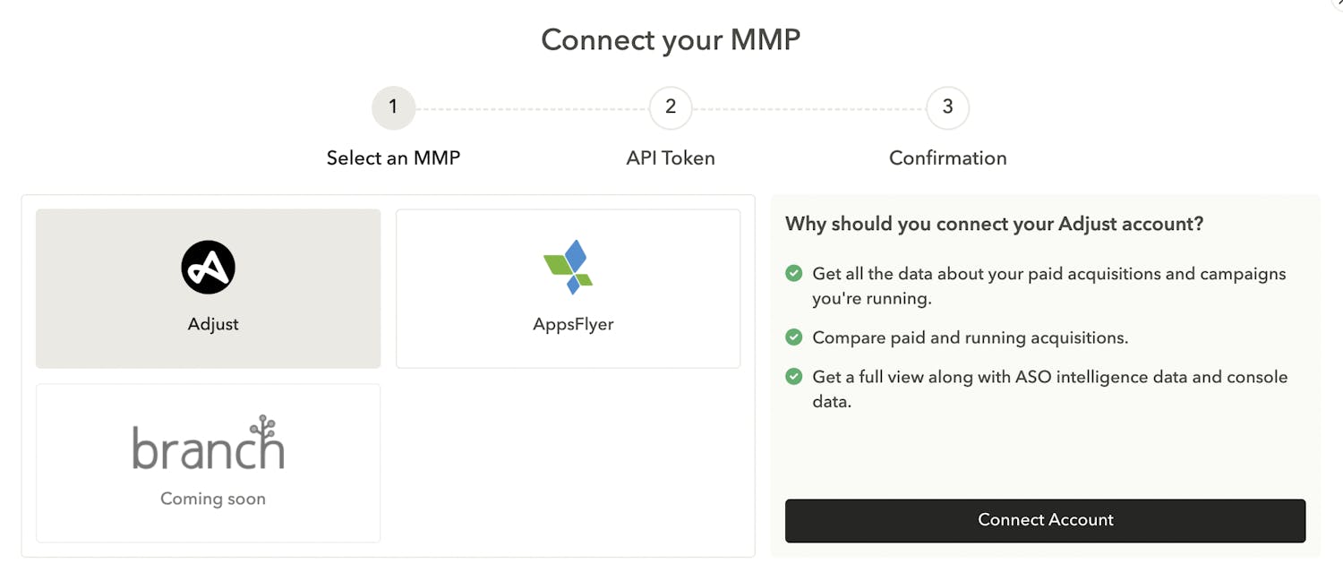Jump to step 3 circle
This screenshot has height=580, width=1343.
(947, 107)
